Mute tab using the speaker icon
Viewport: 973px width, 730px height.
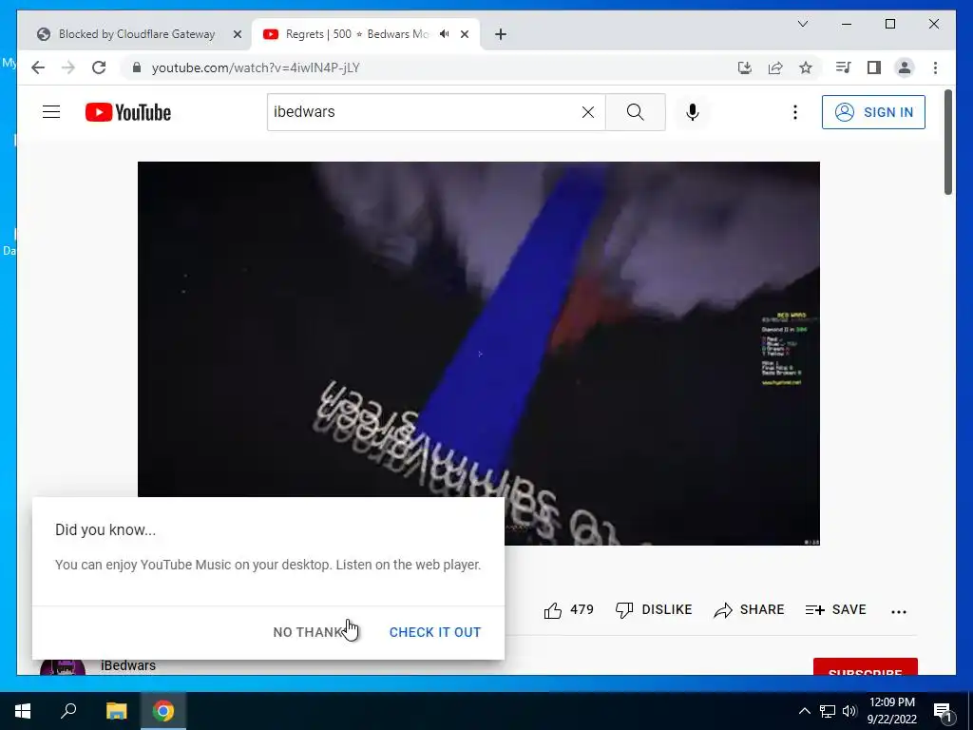pos(445,34)
